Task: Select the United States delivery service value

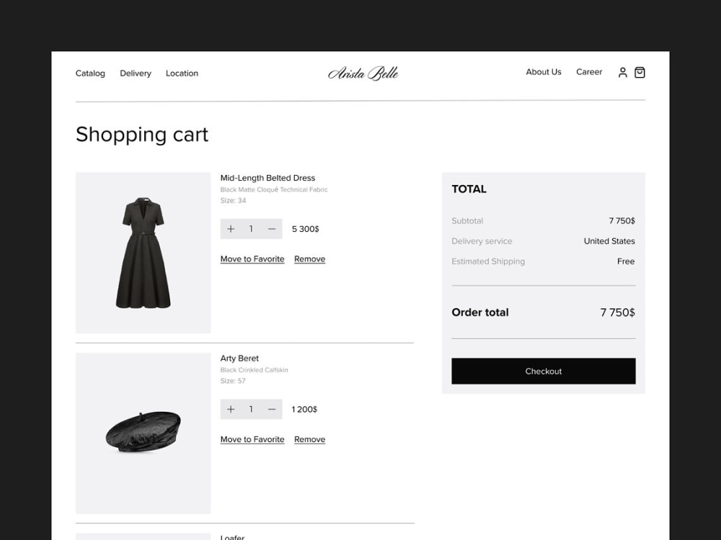Action: click(x=609, y=241)
